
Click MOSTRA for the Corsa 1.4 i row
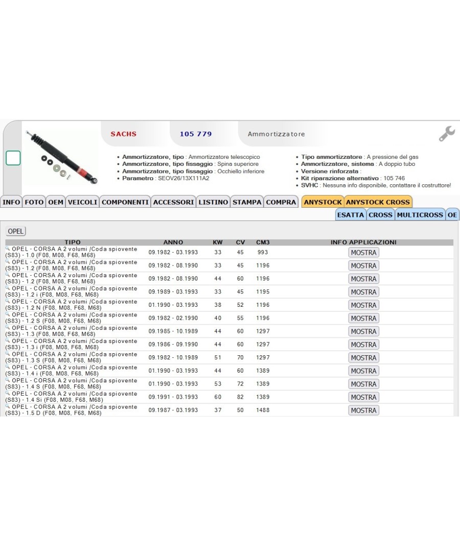point(363,371)
